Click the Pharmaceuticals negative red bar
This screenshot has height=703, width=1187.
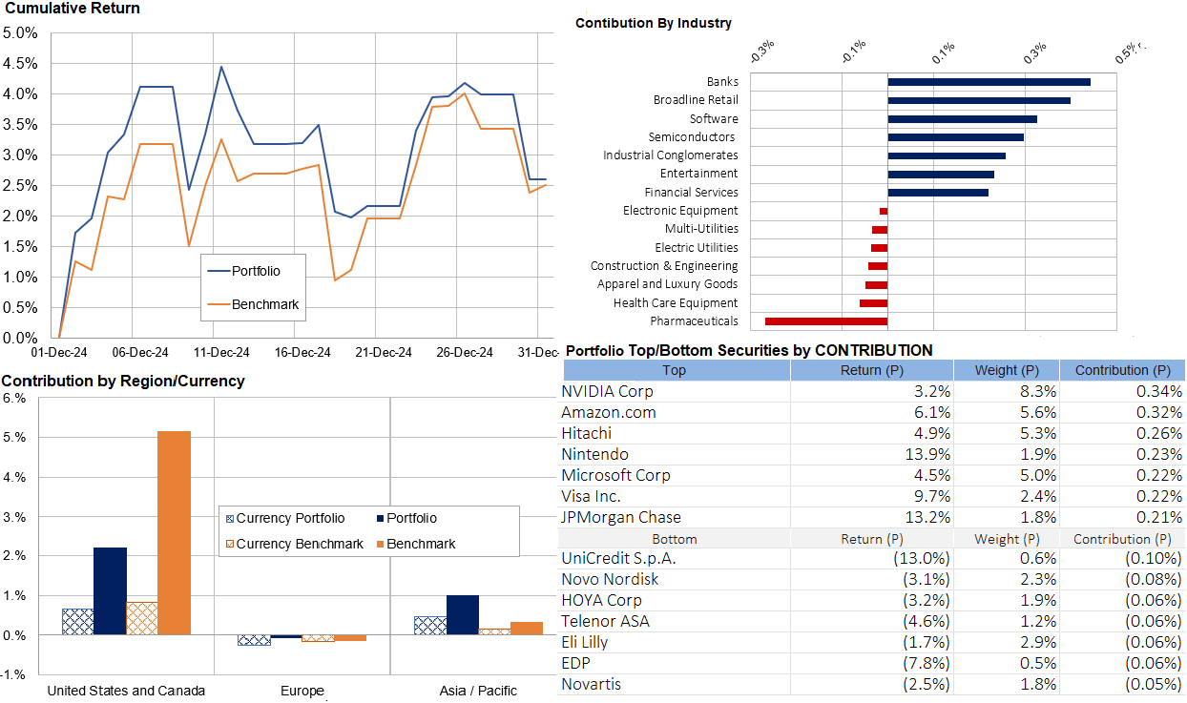tap(826, 321)
